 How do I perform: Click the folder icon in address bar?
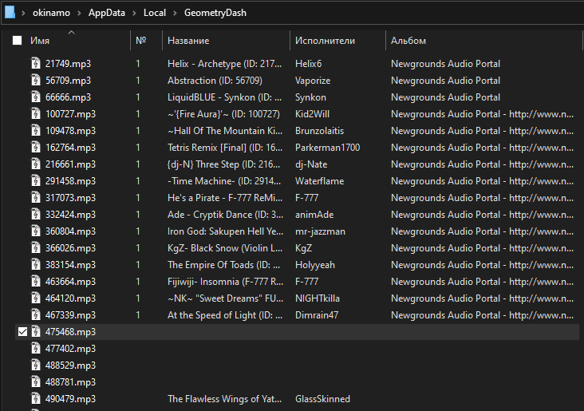pos(10,12)
